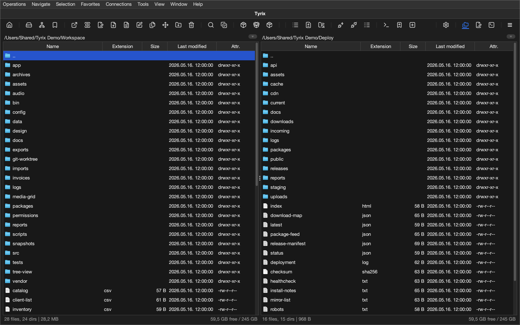Click the add bookmark plus icon

(x=399, y=25)
